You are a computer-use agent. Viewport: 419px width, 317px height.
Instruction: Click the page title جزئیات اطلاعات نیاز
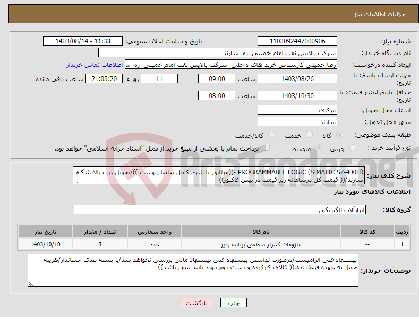click(380, 14)
